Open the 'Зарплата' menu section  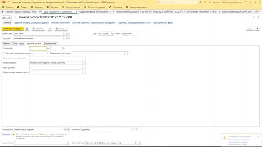[36, 7]
